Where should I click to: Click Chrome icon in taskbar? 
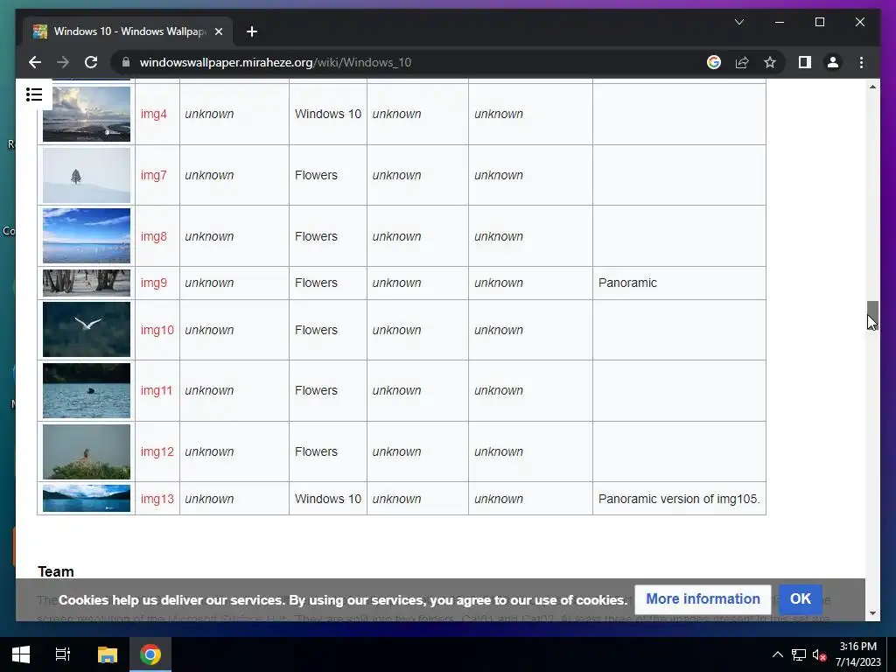pos(150,654)
